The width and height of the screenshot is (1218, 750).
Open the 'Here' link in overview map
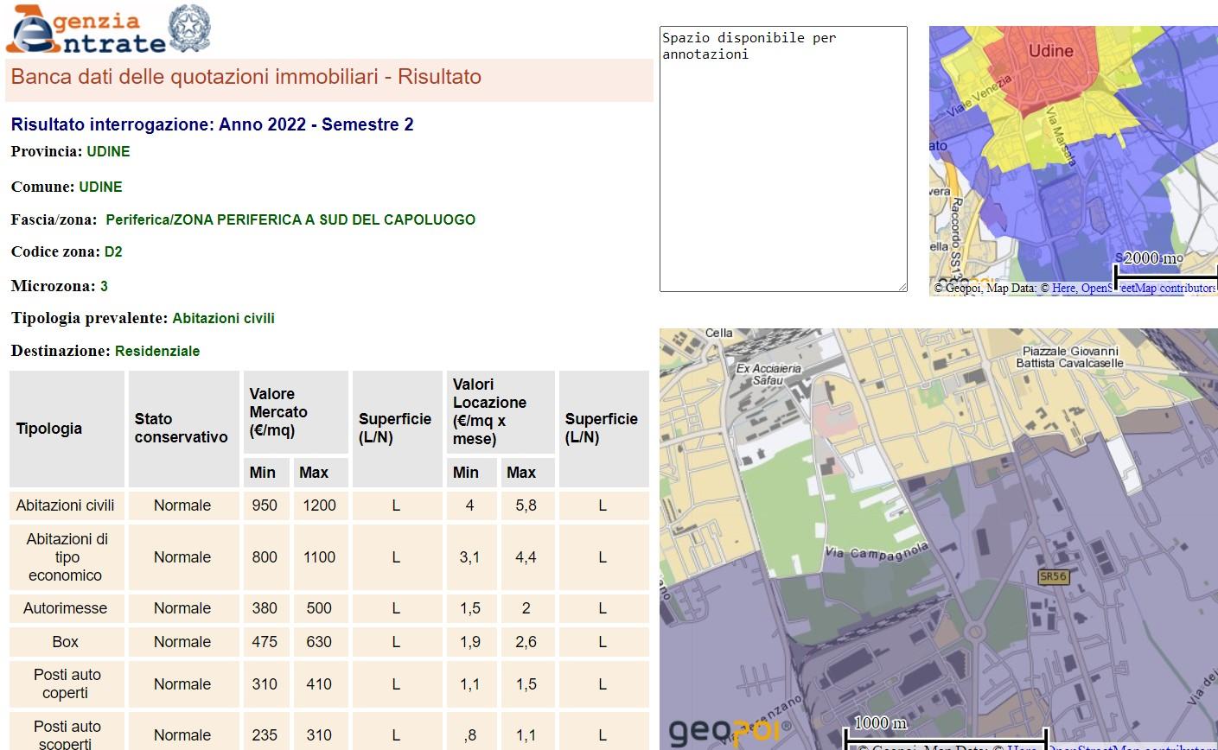click(x=1063, y=289)
